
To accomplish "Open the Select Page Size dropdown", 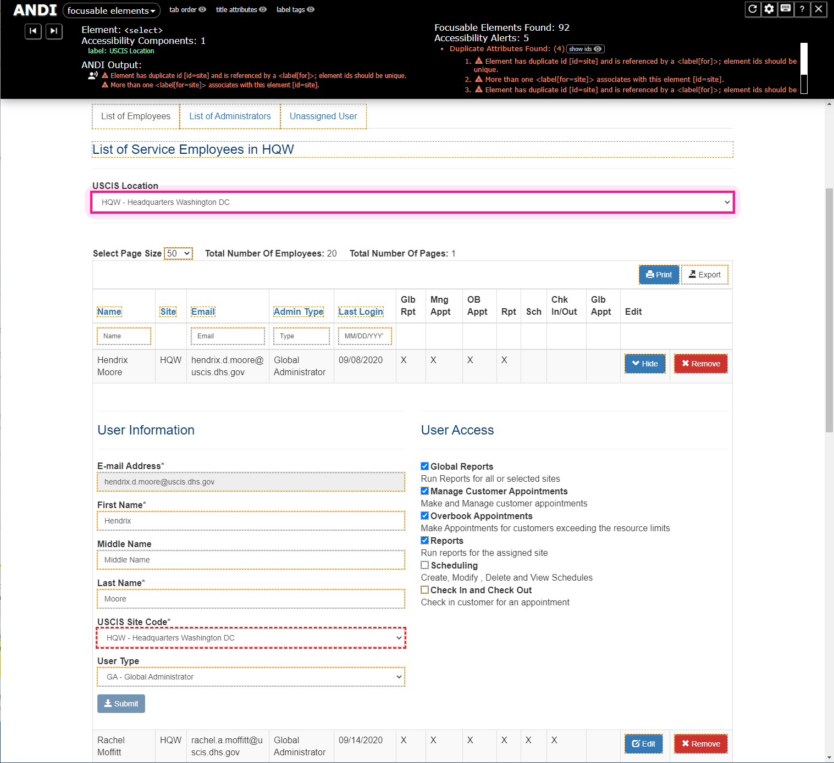I will (179, 253).
